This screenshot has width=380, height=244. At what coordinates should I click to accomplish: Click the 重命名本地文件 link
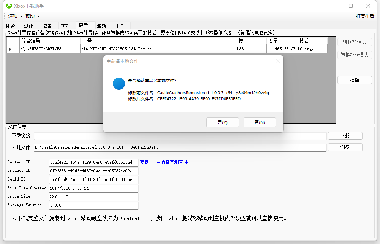point(173,162)
